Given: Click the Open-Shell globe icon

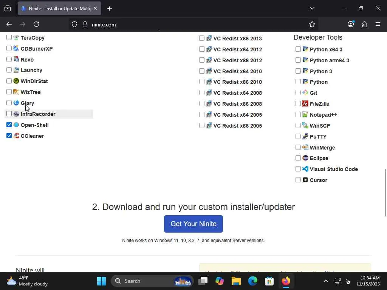Looking at the screenshot, I should [16, 125].
